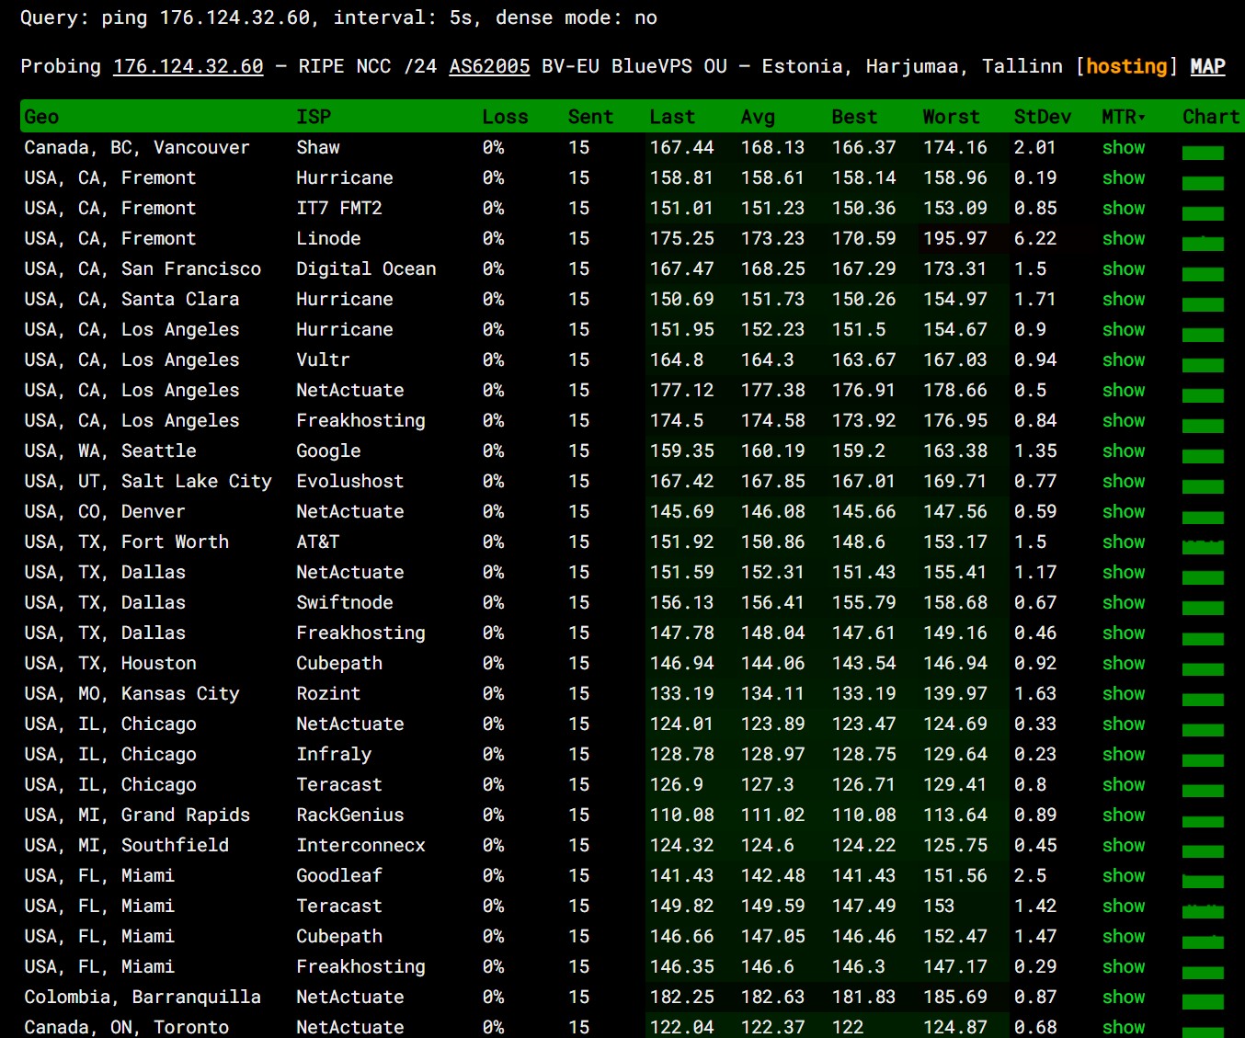Open latency chart for Fort Worth AT&T
Viewport: 1245px width, 1038px height.
pyautogui.click(x=1203, y=547)
